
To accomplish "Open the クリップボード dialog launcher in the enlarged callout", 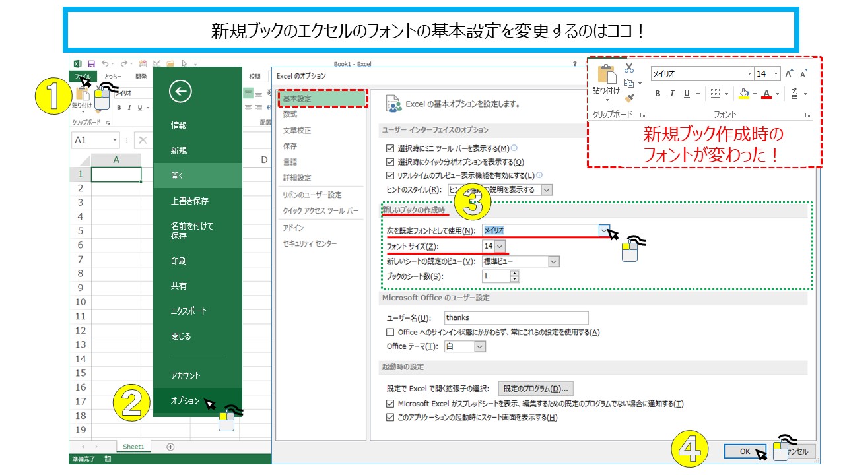I will (x=642, y=115).
